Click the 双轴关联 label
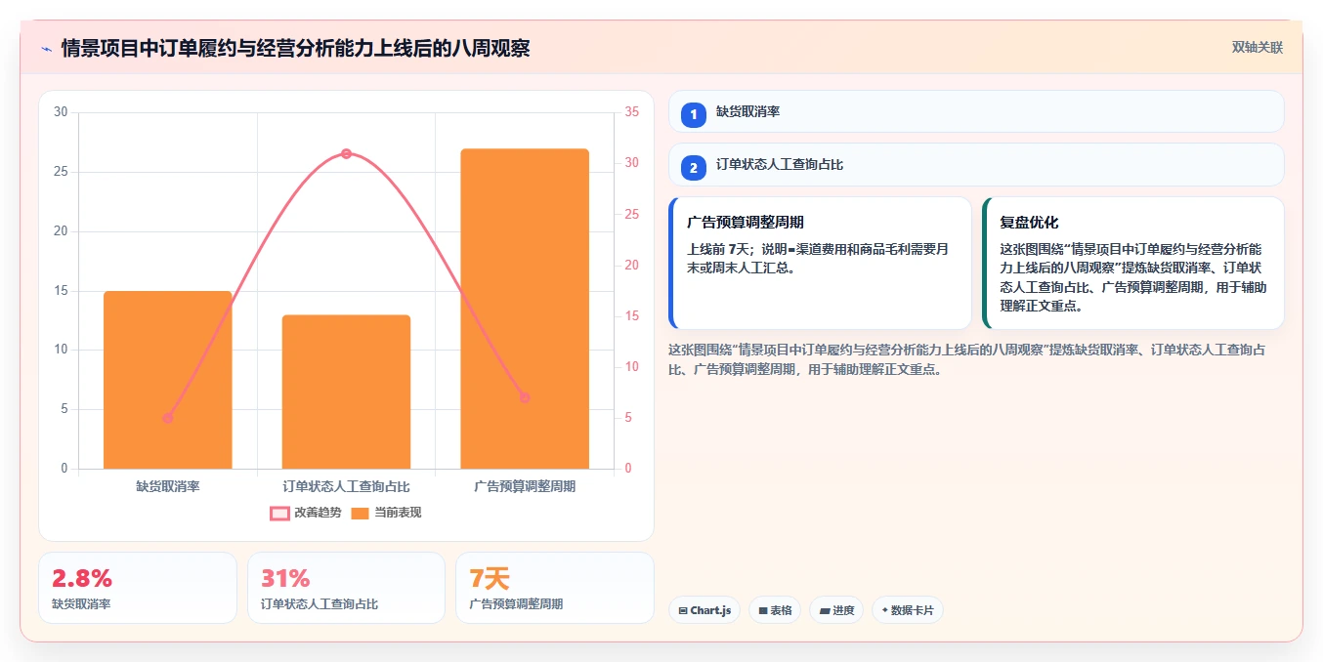The width and height of the screenshot is (1323, 662). tap(1257, 48)
